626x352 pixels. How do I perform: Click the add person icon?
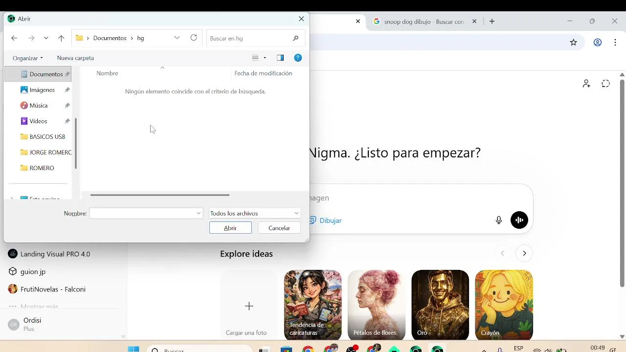pyautogui.click(x=586, y=84)
